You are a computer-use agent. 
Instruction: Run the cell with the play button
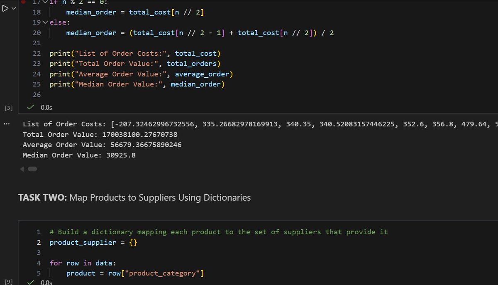click(6, 9)
